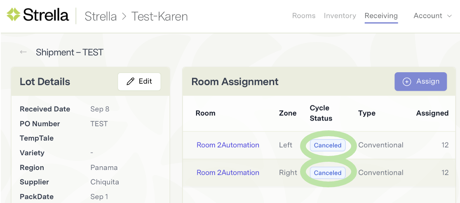Click the Cycle Status column header
Image resolution: width=460 pixels, height=203 pixels.
(x=321, y=113)
